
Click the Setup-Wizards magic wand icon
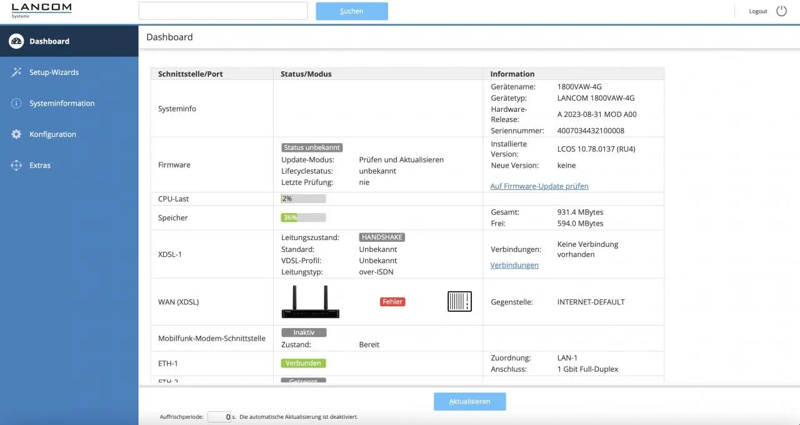click(x=16, y=72)
